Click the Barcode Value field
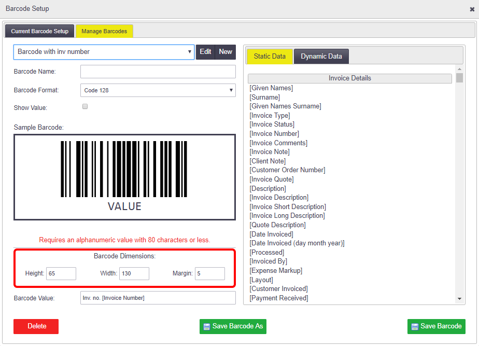This screenshot has width=479, height=346. 158,298
